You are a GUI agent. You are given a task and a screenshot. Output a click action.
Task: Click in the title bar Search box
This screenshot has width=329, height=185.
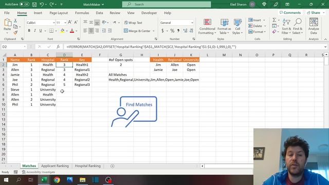pos(167,4)
